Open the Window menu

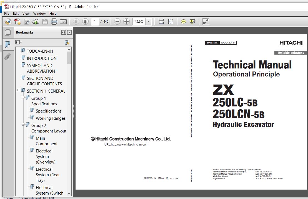pyautogui.click(x=39, y=14)
